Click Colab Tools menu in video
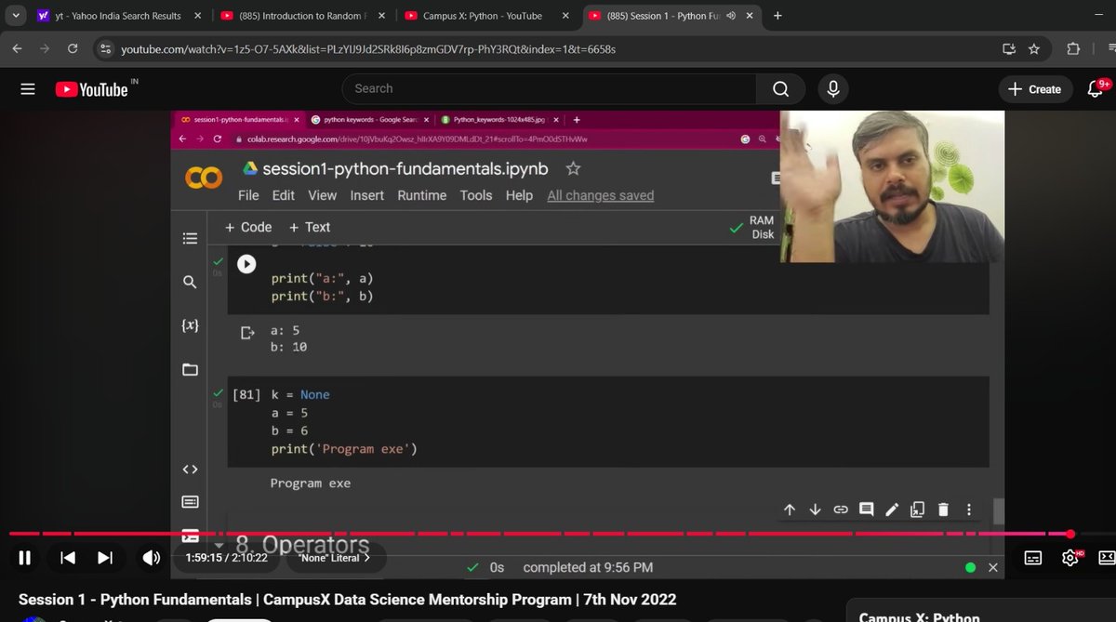This screenshot has width=1116, height=622. pyautogui.click(x=476, y=195)
